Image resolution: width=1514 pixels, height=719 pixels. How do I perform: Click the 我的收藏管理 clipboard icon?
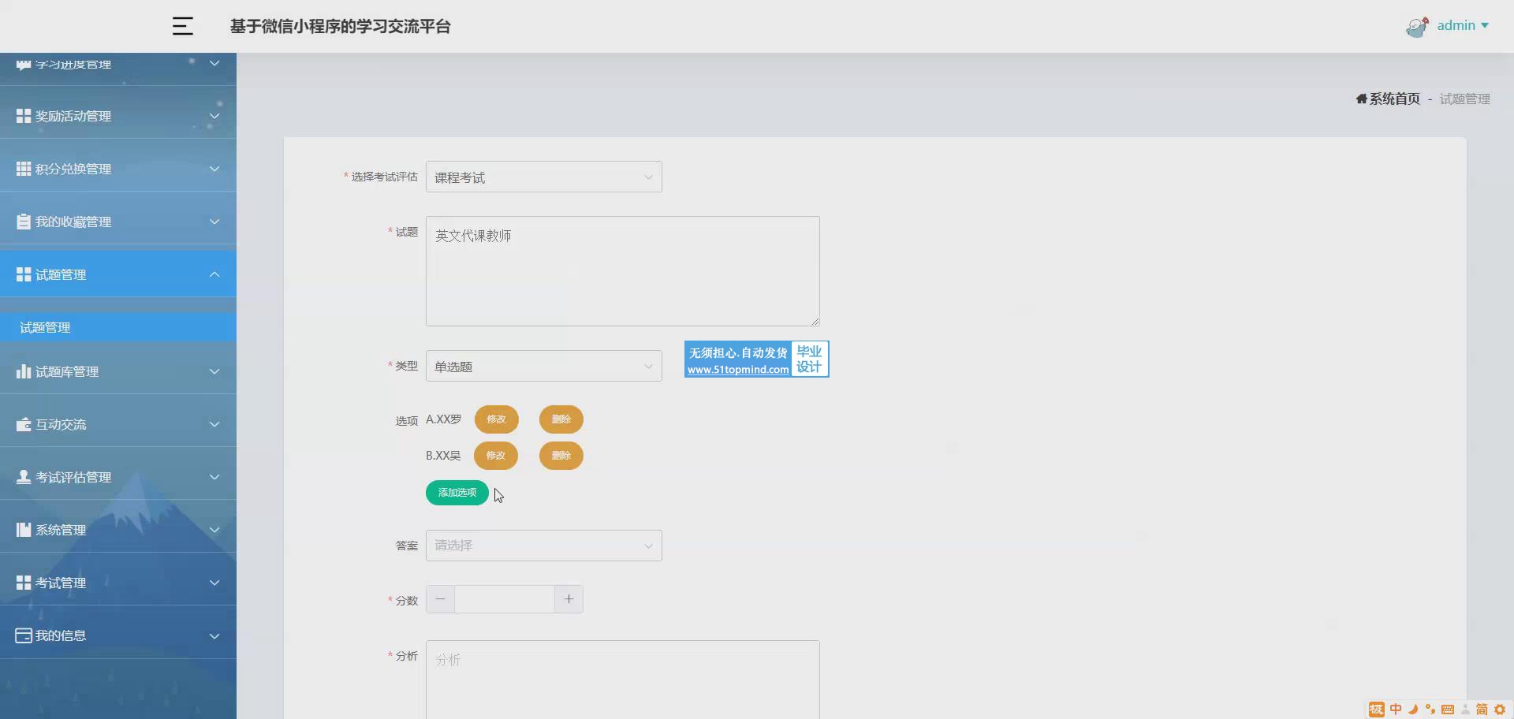pos(24,222)
